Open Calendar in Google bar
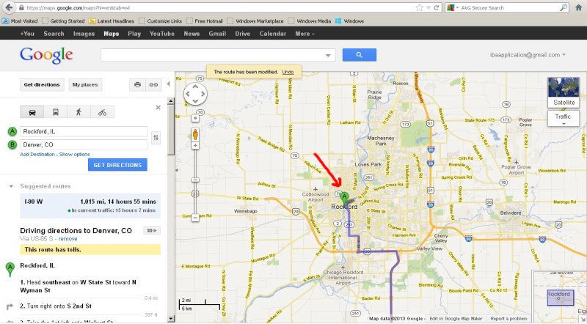The image size is (587, 324). [272, 34]
